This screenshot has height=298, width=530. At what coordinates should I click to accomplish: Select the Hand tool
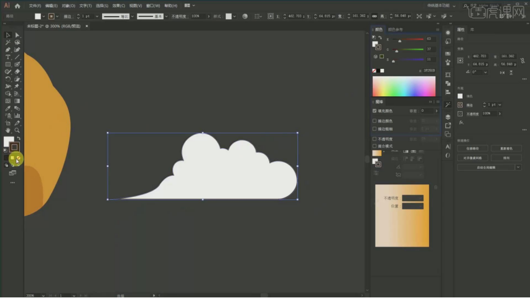pos(8,130)
